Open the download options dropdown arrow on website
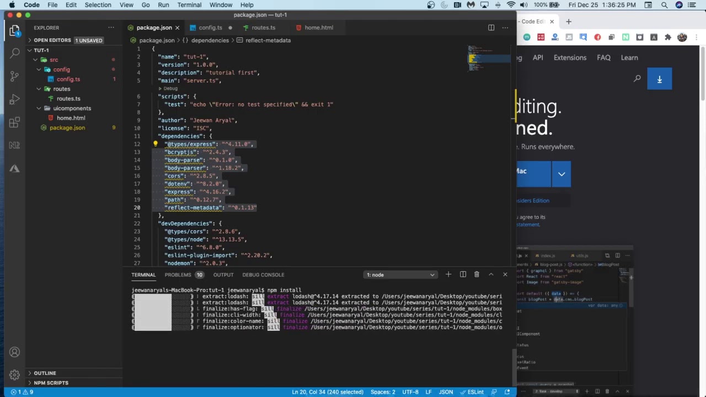This screenshot has width=706, height=397. click(561, 174)
